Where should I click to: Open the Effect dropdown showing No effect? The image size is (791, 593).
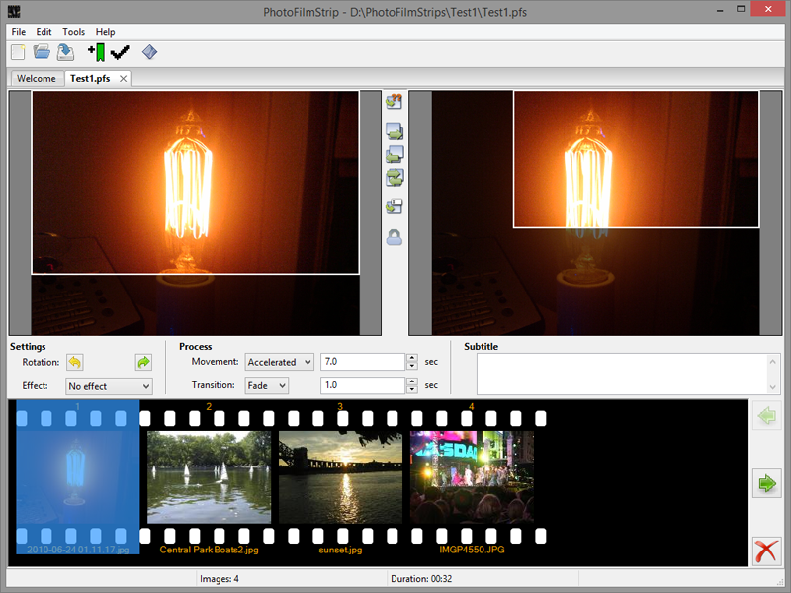[x=109, y=386]
